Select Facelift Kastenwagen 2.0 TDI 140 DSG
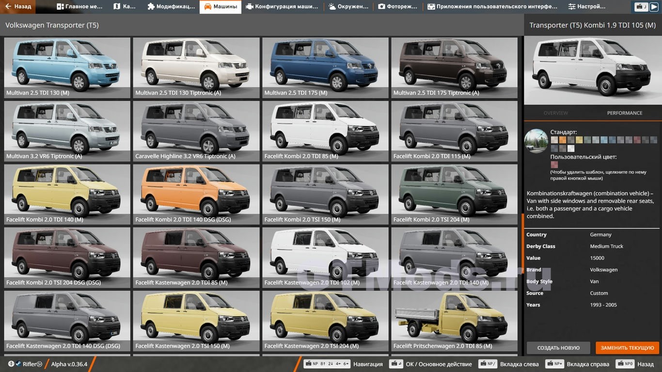This screenshot has width=662, height=372. click(x=67, y=321)
